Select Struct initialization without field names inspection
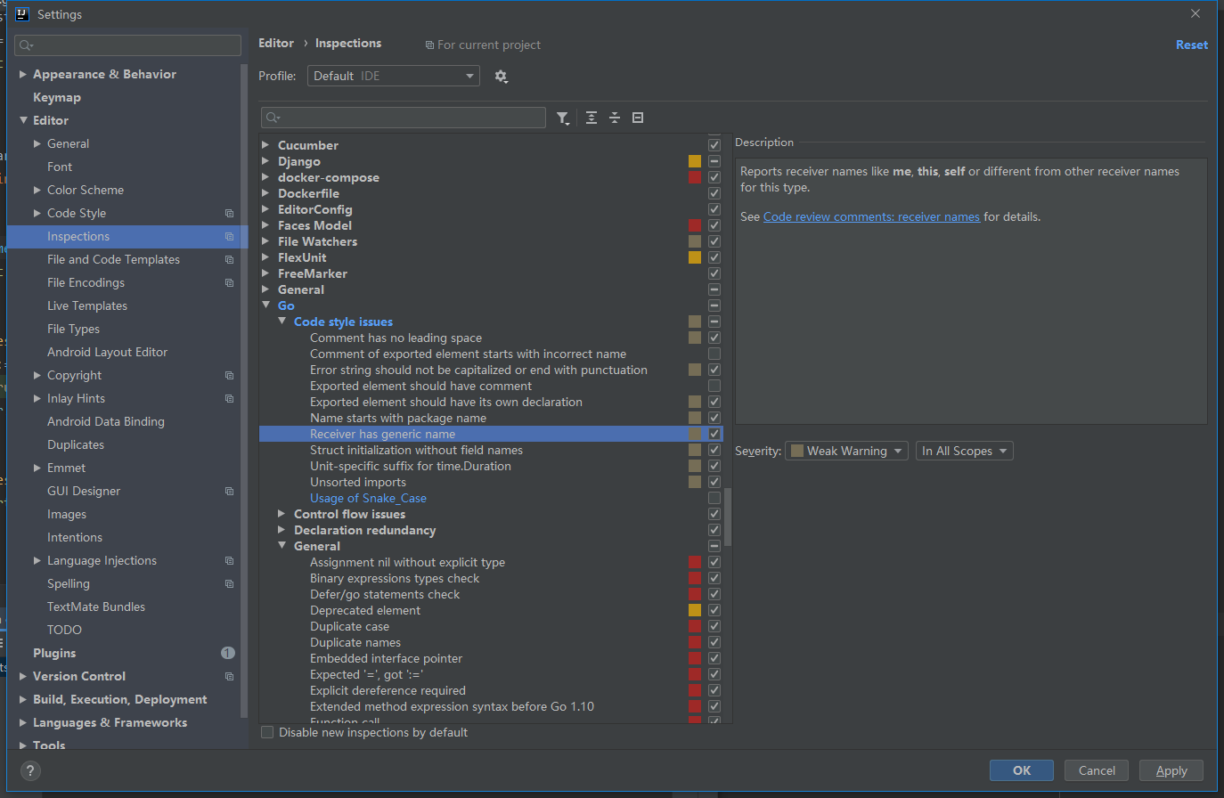1224x798 pixels. [416, 450]
